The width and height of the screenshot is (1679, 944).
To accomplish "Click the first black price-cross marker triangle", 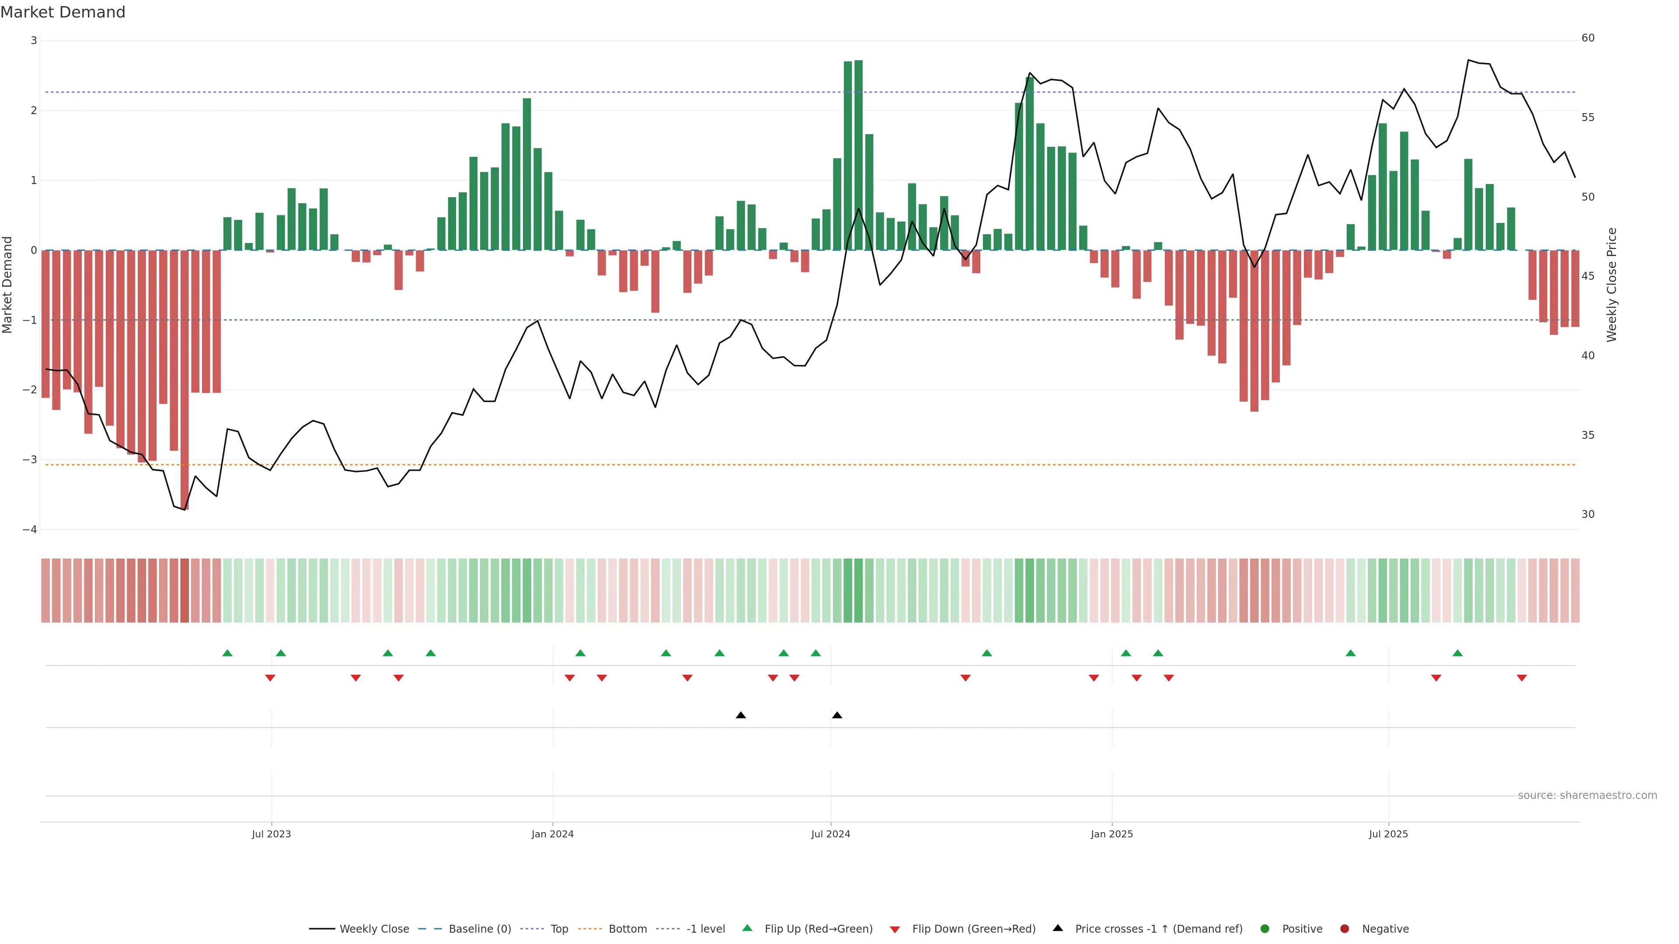I will [x=740, y=715].
